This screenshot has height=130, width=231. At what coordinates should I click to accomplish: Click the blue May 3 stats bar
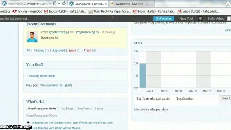tap(143, 75)
